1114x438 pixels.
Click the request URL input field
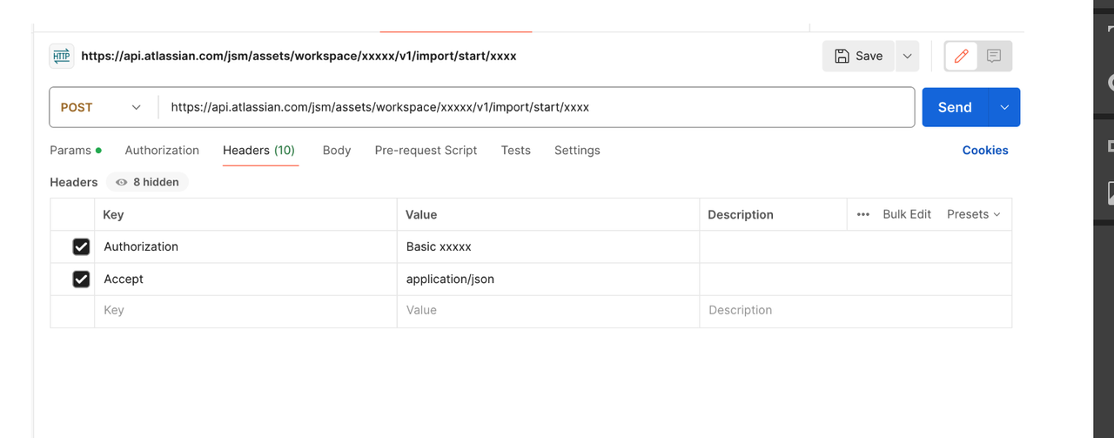pos(536,108)
